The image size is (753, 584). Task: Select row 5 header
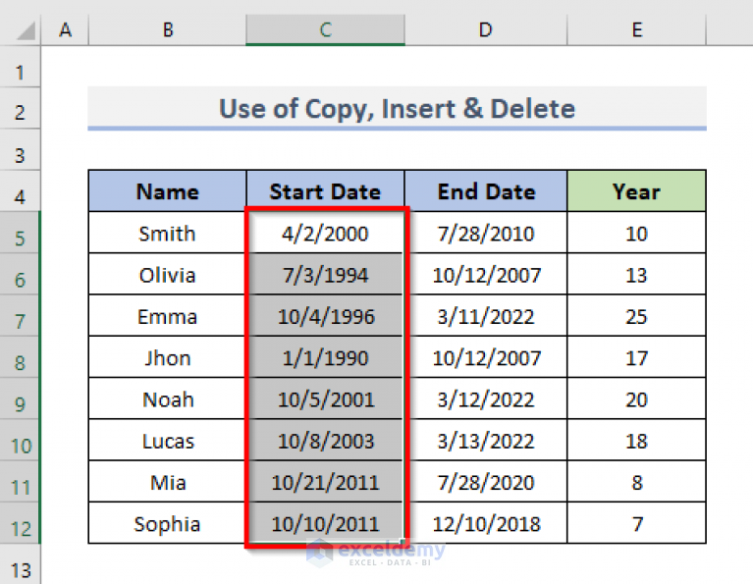[x=20, y=233]
